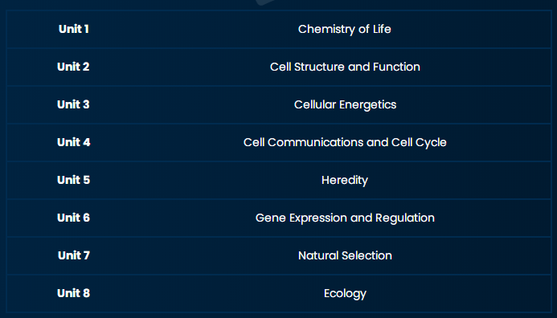This screenshot has width=557, height=318.
Task: Select Cellular Energetics entry
Action: point(345,104)
